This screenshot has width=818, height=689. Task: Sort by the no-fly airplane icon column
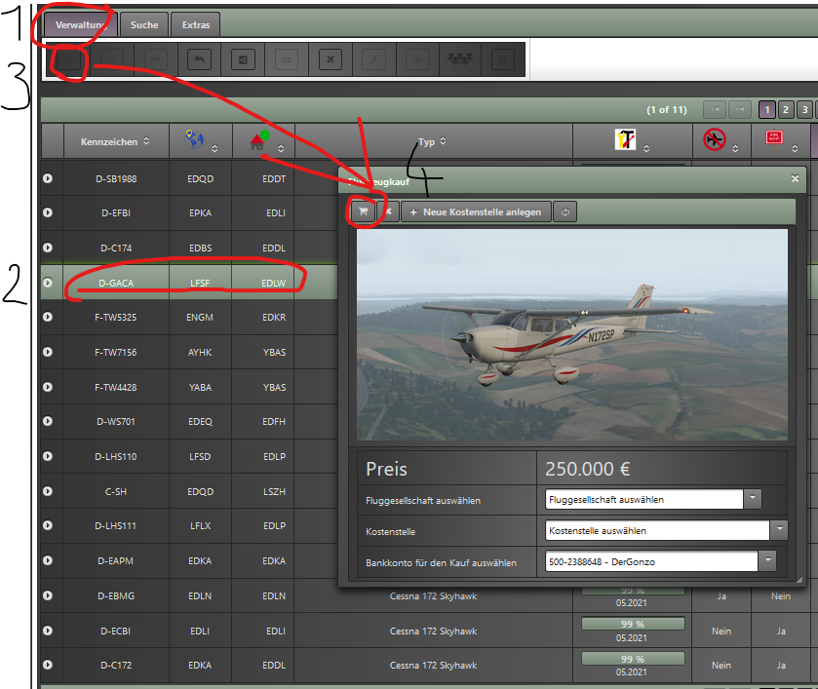(721, 141)
